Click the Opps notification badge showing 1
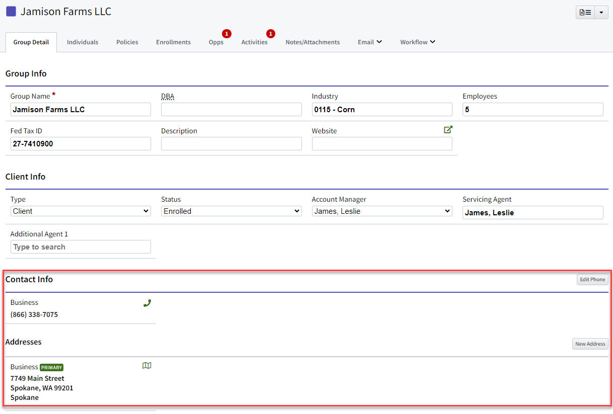 point(226,33)
